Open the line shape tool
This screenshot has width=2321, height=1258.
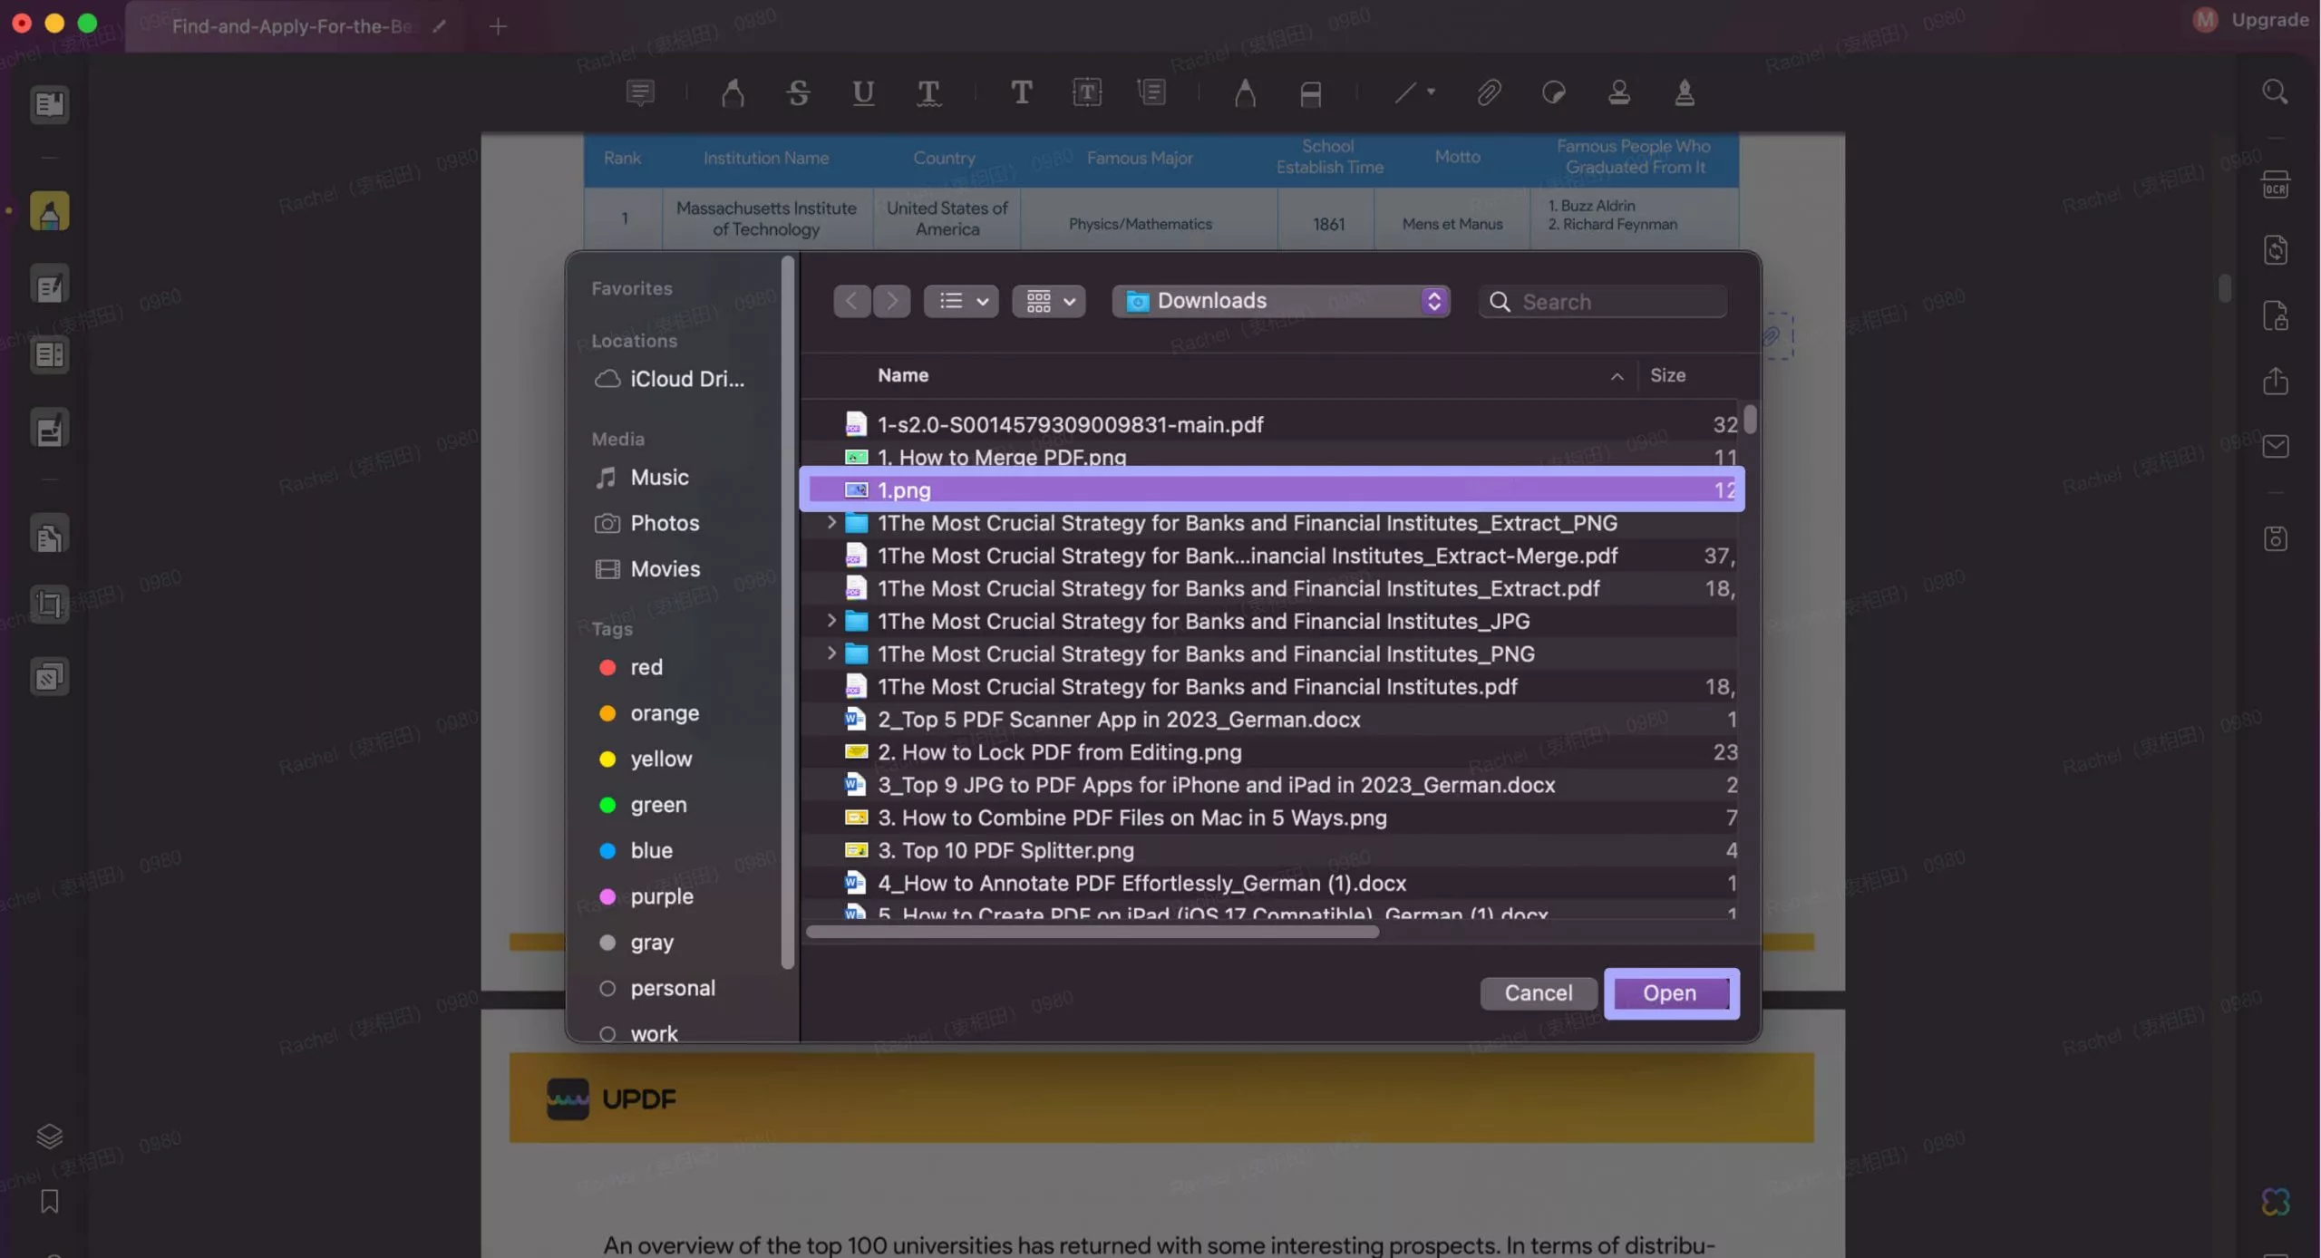coord(1404,92)
